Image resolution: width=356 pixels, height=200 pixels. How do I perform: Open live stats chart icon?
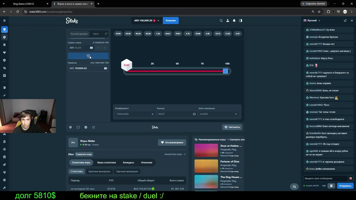86,127
